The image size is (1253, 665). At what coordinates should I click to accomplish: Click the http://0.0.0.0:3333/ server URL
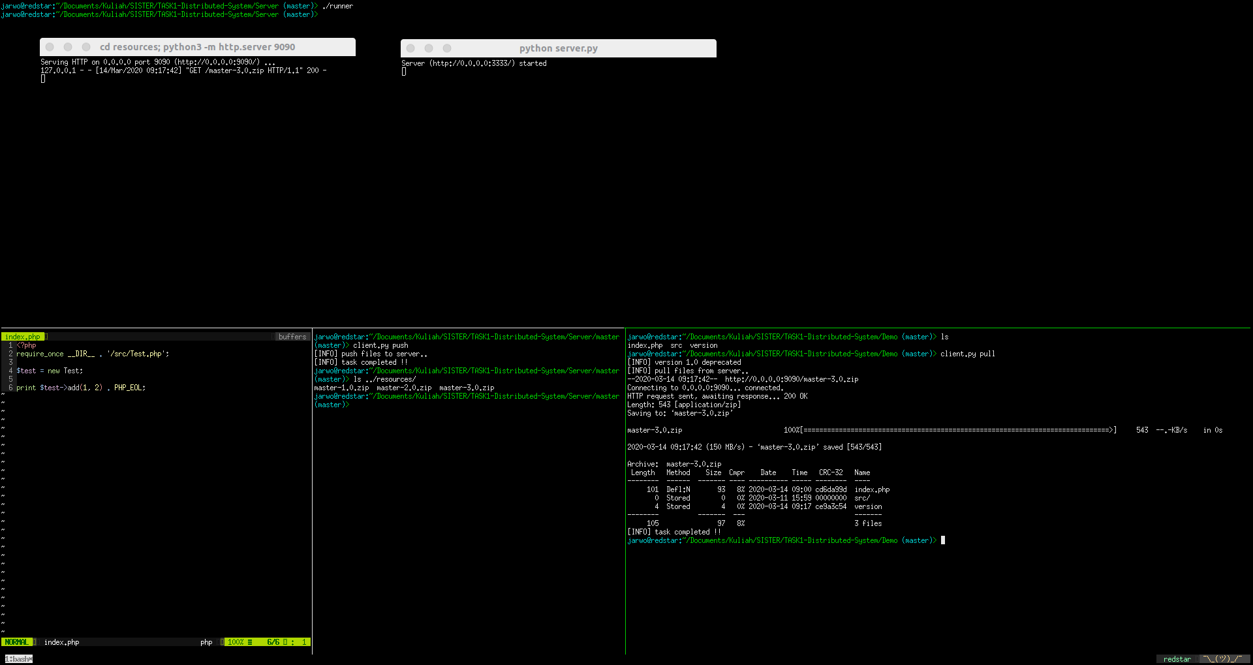point(470,63)
